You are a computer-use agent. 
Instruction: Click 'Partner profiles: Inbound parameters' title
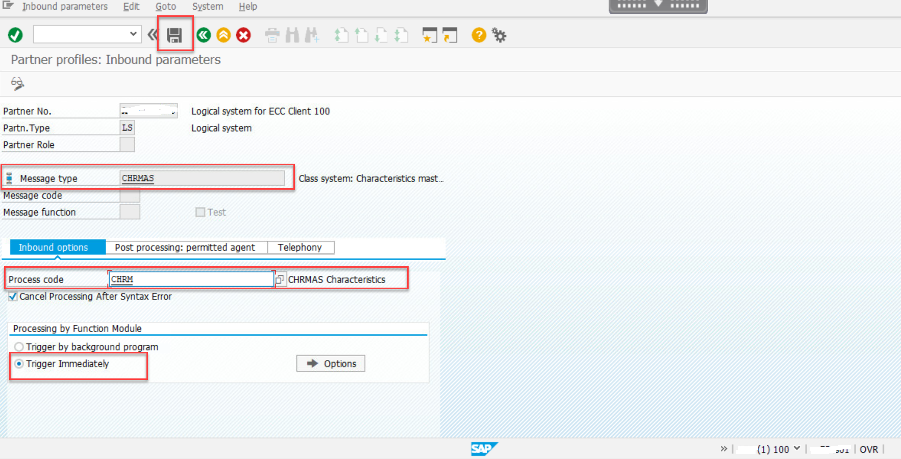(x=116, y=60)
